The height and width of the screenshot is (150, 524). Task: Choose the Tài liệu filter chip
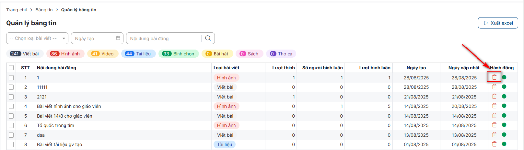coord(138,54)
